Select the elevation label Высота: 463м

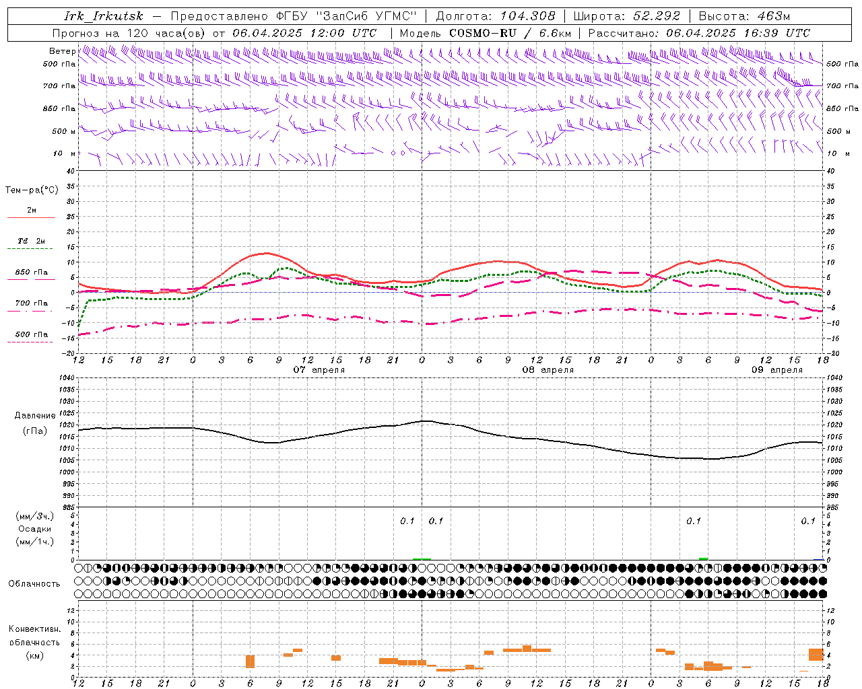(x=744, y=16)
